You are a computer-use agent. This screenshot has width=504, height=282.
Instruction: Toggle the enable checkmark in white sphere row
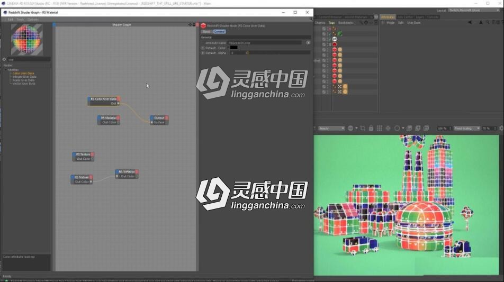tap(329, 39)
